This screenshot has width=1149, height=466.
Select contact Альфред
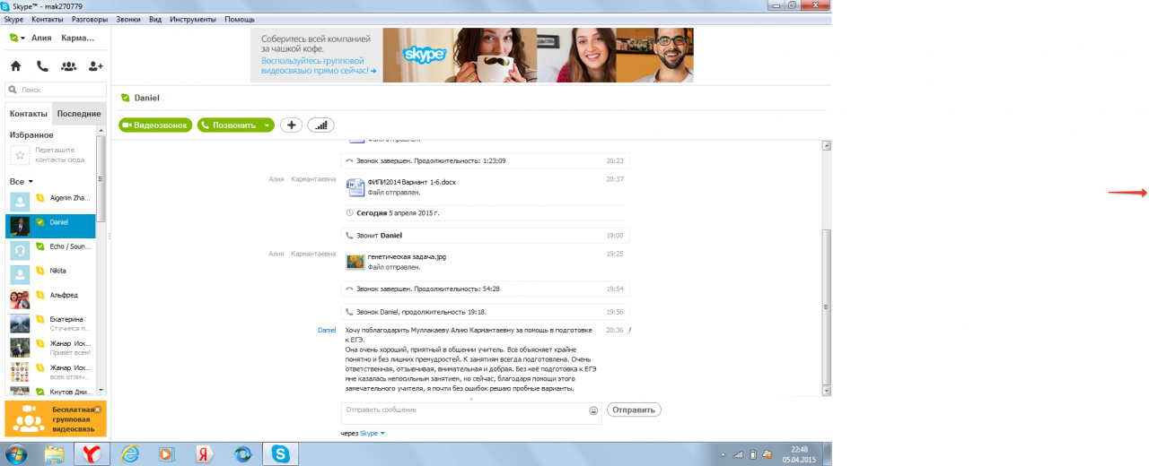pyautogui.click(x=48, y=299)
